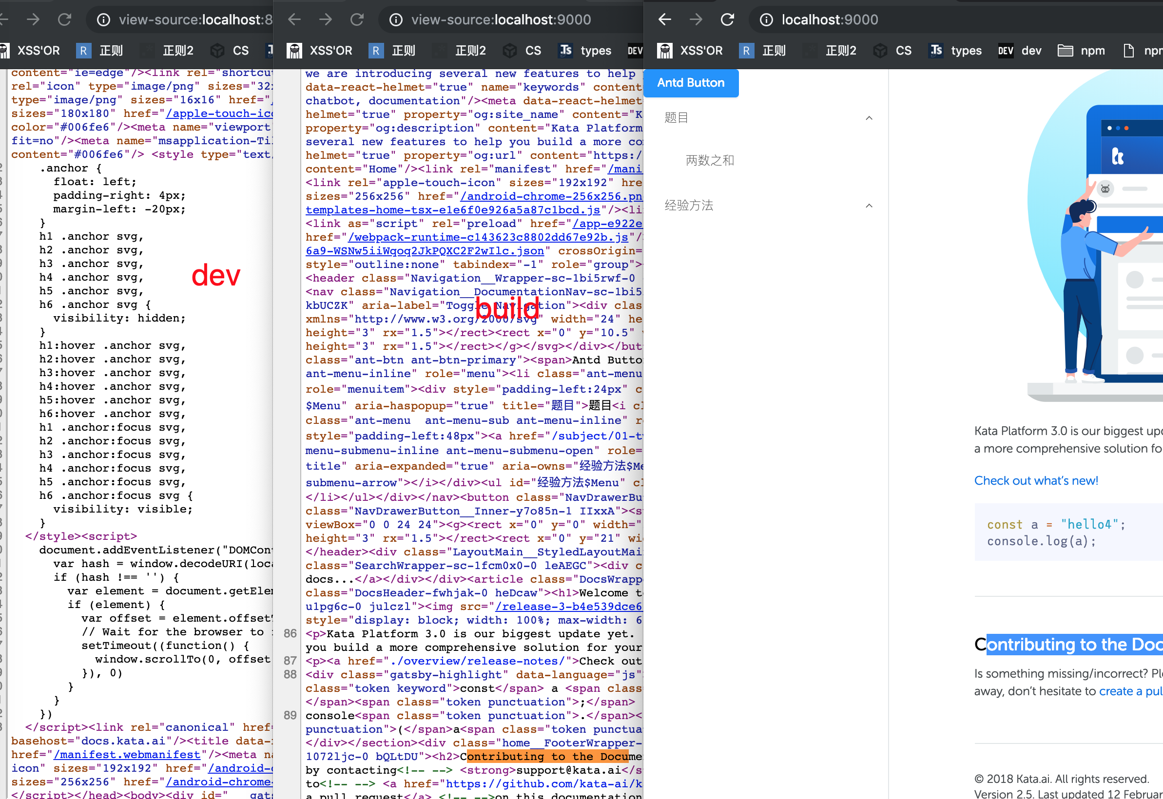Click the console.log(a); code line

tap(1041, 541)
